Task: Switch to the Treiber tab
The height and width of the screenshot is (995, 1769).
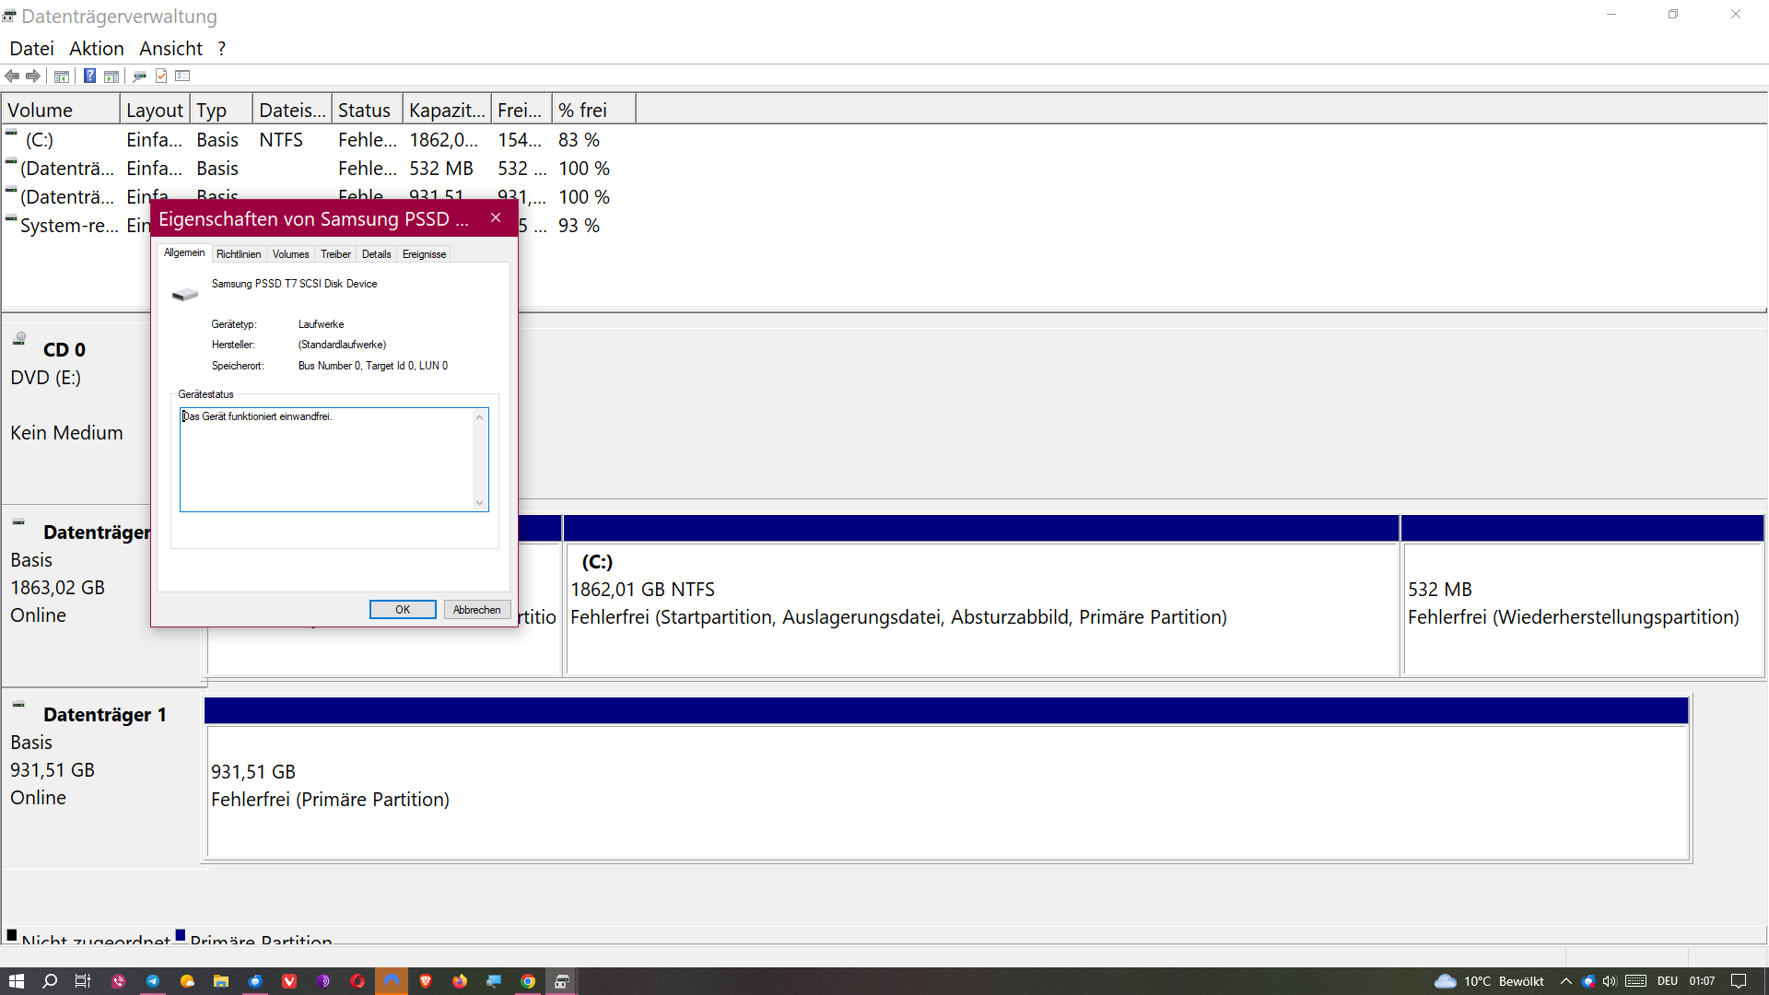Action: tap(335, 254)
